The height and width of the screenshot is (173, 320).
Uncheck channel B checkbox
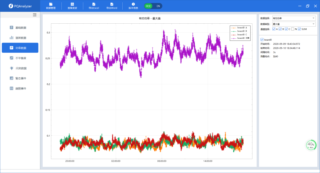point(280,29)
